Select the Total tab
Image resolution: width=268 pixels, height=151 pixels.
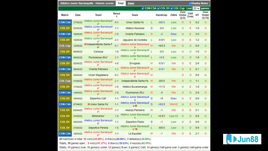pyautogui.click(x=120, y=3)
